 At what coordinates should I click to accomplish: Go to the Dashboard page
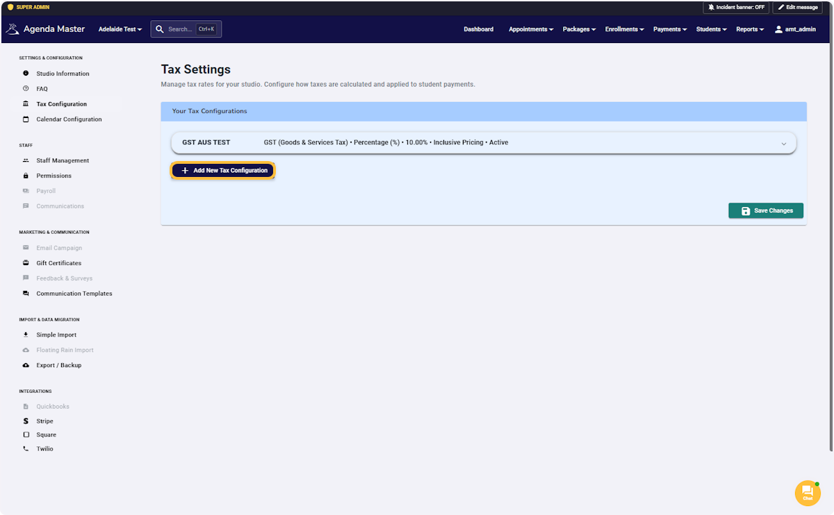(479, 29)
